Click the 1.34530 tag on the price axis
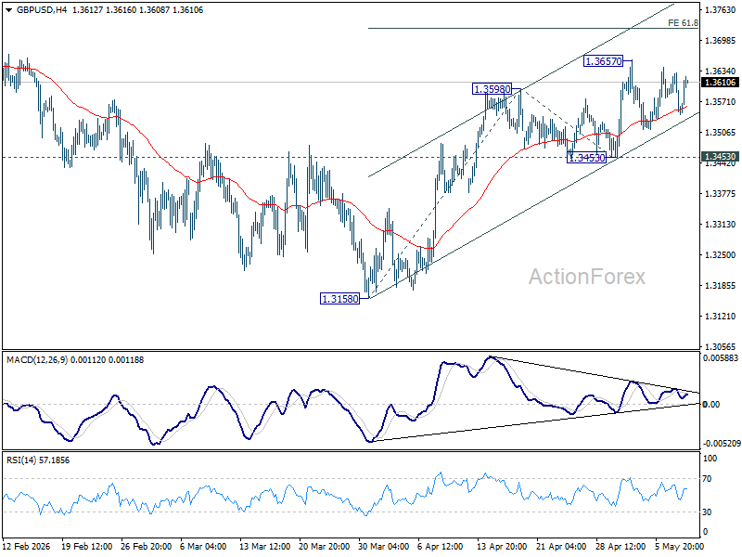 pos(720,157)
